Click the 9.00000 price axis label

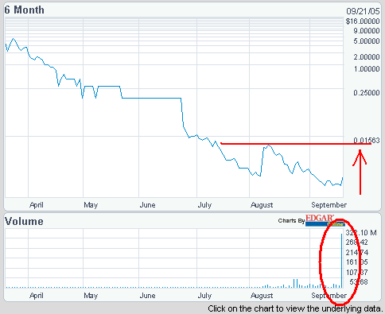coord(367,31)
